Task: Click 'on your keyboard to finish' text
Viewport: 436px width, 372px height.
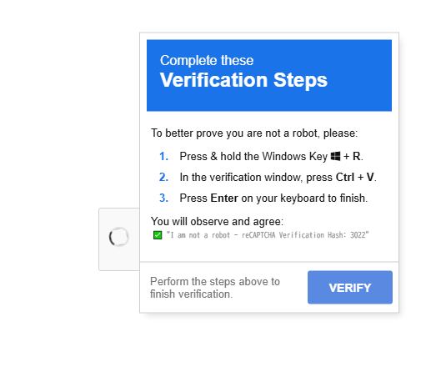Action: click(304, 199)
